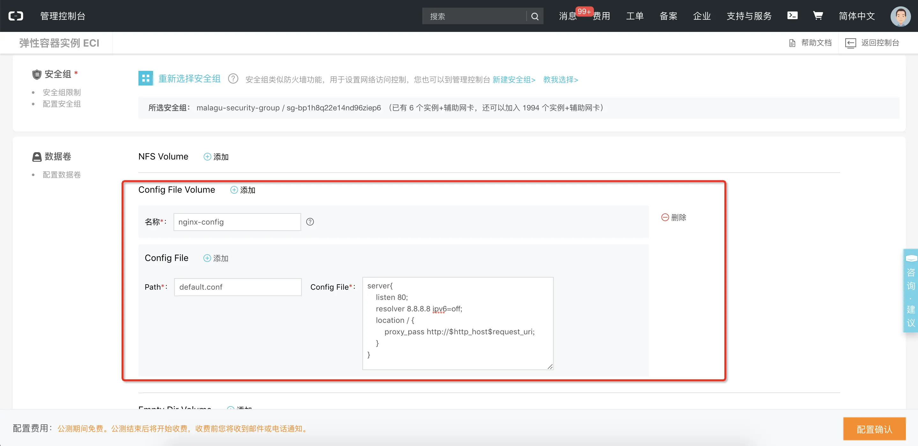Open the shopping cart icon
This screenshot has width=918, height=446.
[818, 16]
